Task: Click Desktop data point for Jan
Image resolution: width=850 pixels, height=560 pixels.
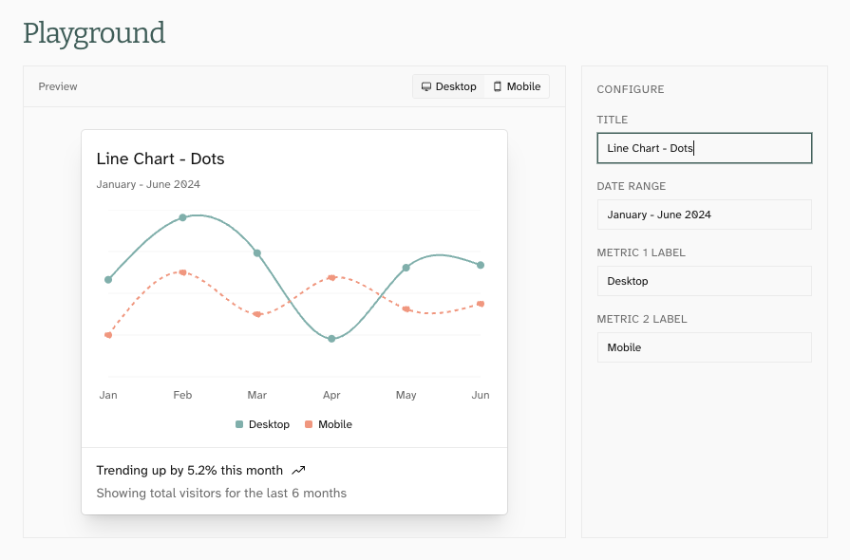Action: pyautogui.click(x=108, y=280)
